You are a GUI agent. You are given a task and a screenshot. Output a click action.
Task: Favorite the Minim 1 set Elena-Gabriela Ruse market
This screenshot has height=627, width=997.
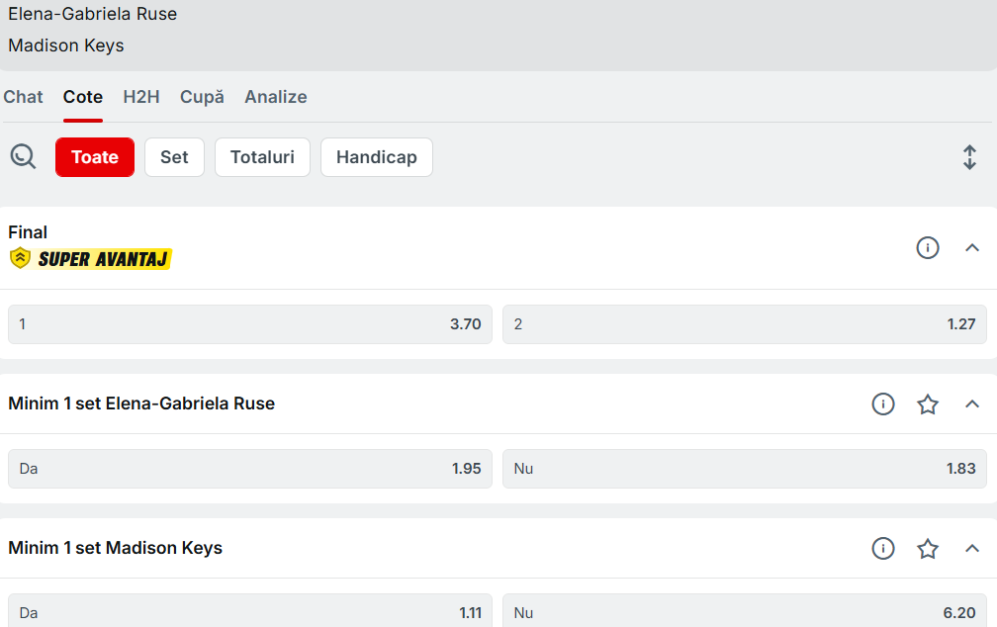927,403
